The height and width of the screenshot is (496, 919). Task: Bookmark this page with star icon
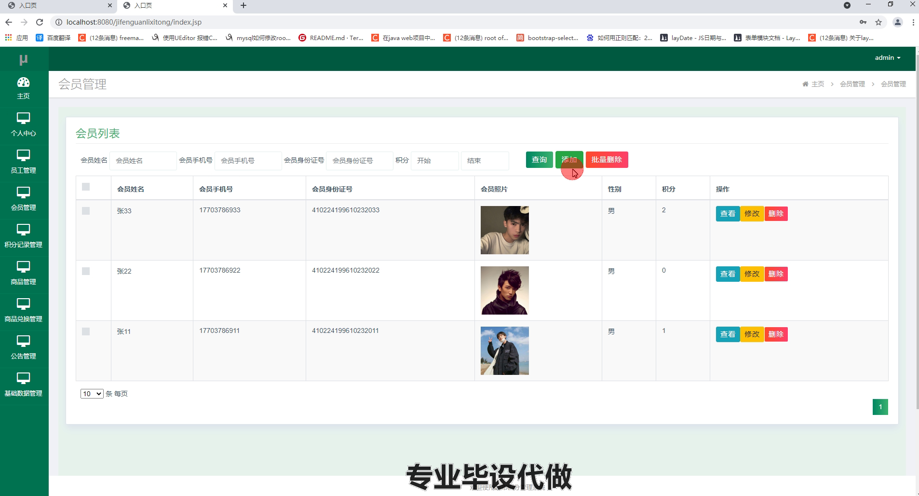pos(878,22)
